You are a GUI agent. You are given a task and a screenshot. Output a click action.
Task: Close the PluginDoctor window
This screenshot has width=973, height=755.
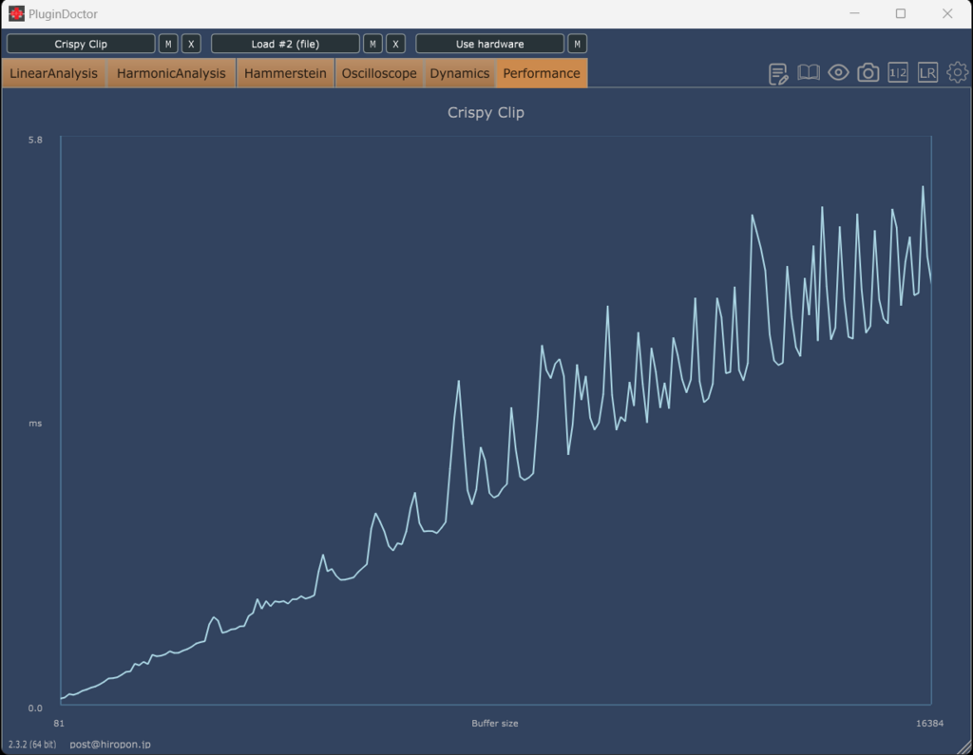947,13
